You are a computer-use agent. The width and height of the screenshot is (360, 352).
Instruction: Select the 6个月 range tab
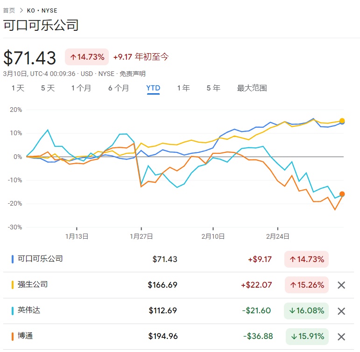pos(119,88)
